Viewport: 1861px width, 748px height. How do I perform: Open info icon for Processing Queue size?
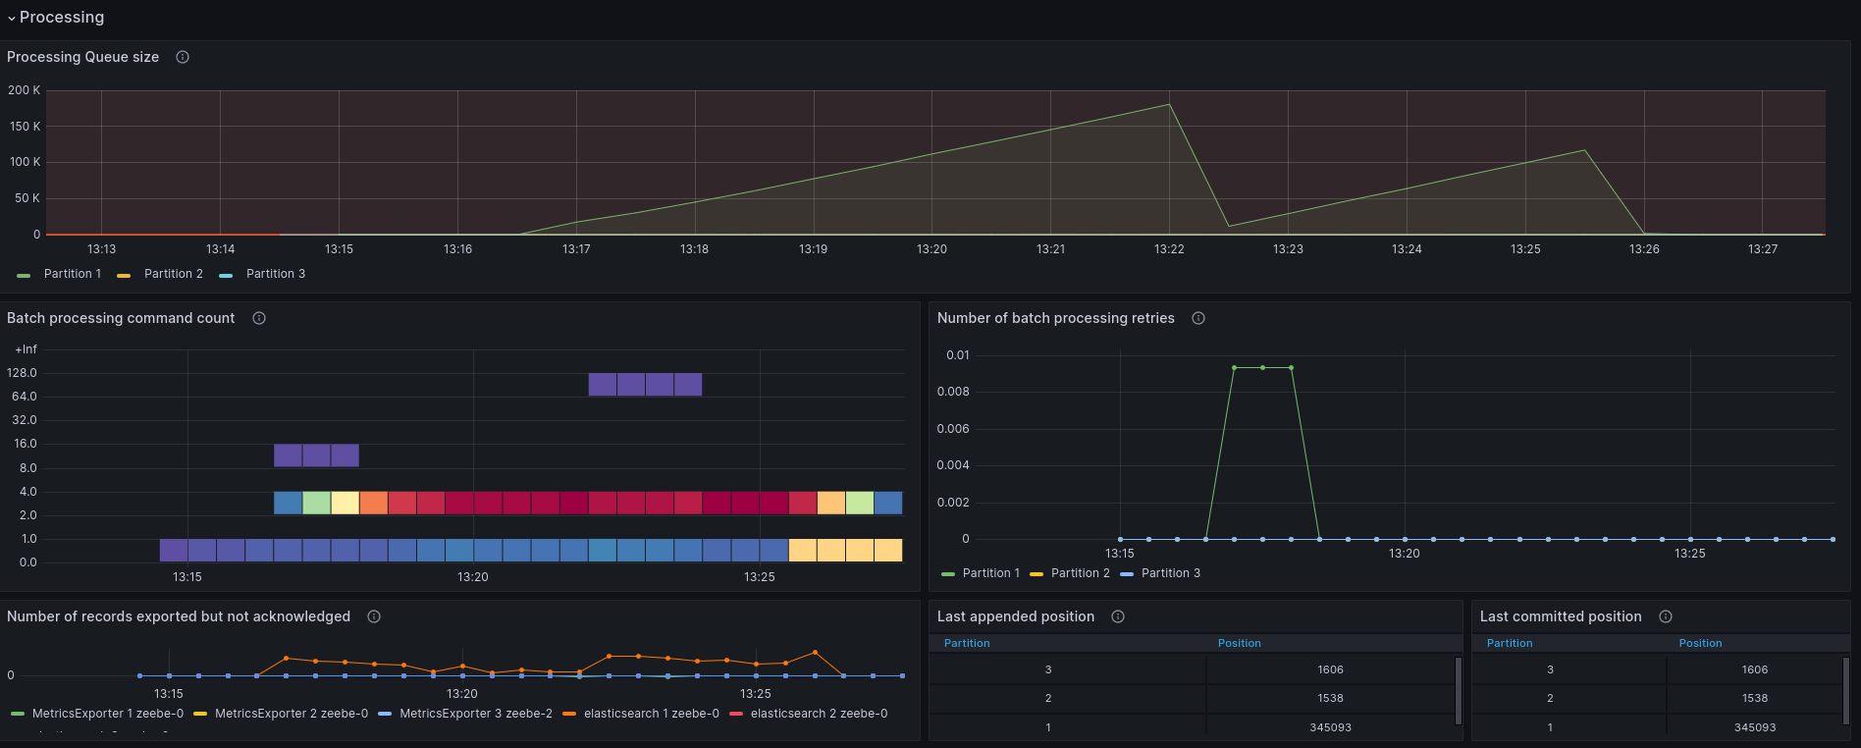[x=183, y=57]
